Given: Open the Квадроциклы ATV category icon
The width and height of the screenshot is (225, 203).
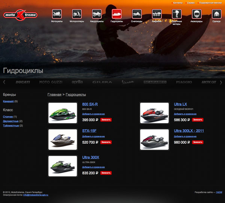Looking at the screenshot, I should pos(97,14).
